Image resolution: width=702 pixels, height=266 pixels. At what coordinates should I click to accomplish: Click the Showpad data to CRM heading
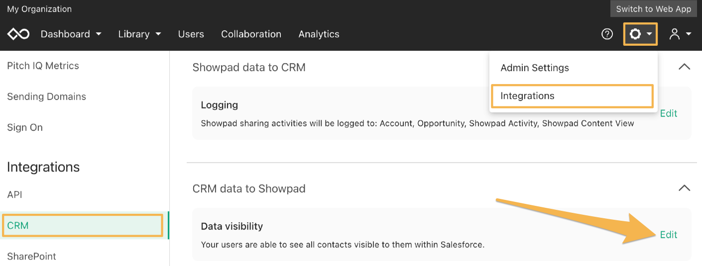click(x=249, y=67)
